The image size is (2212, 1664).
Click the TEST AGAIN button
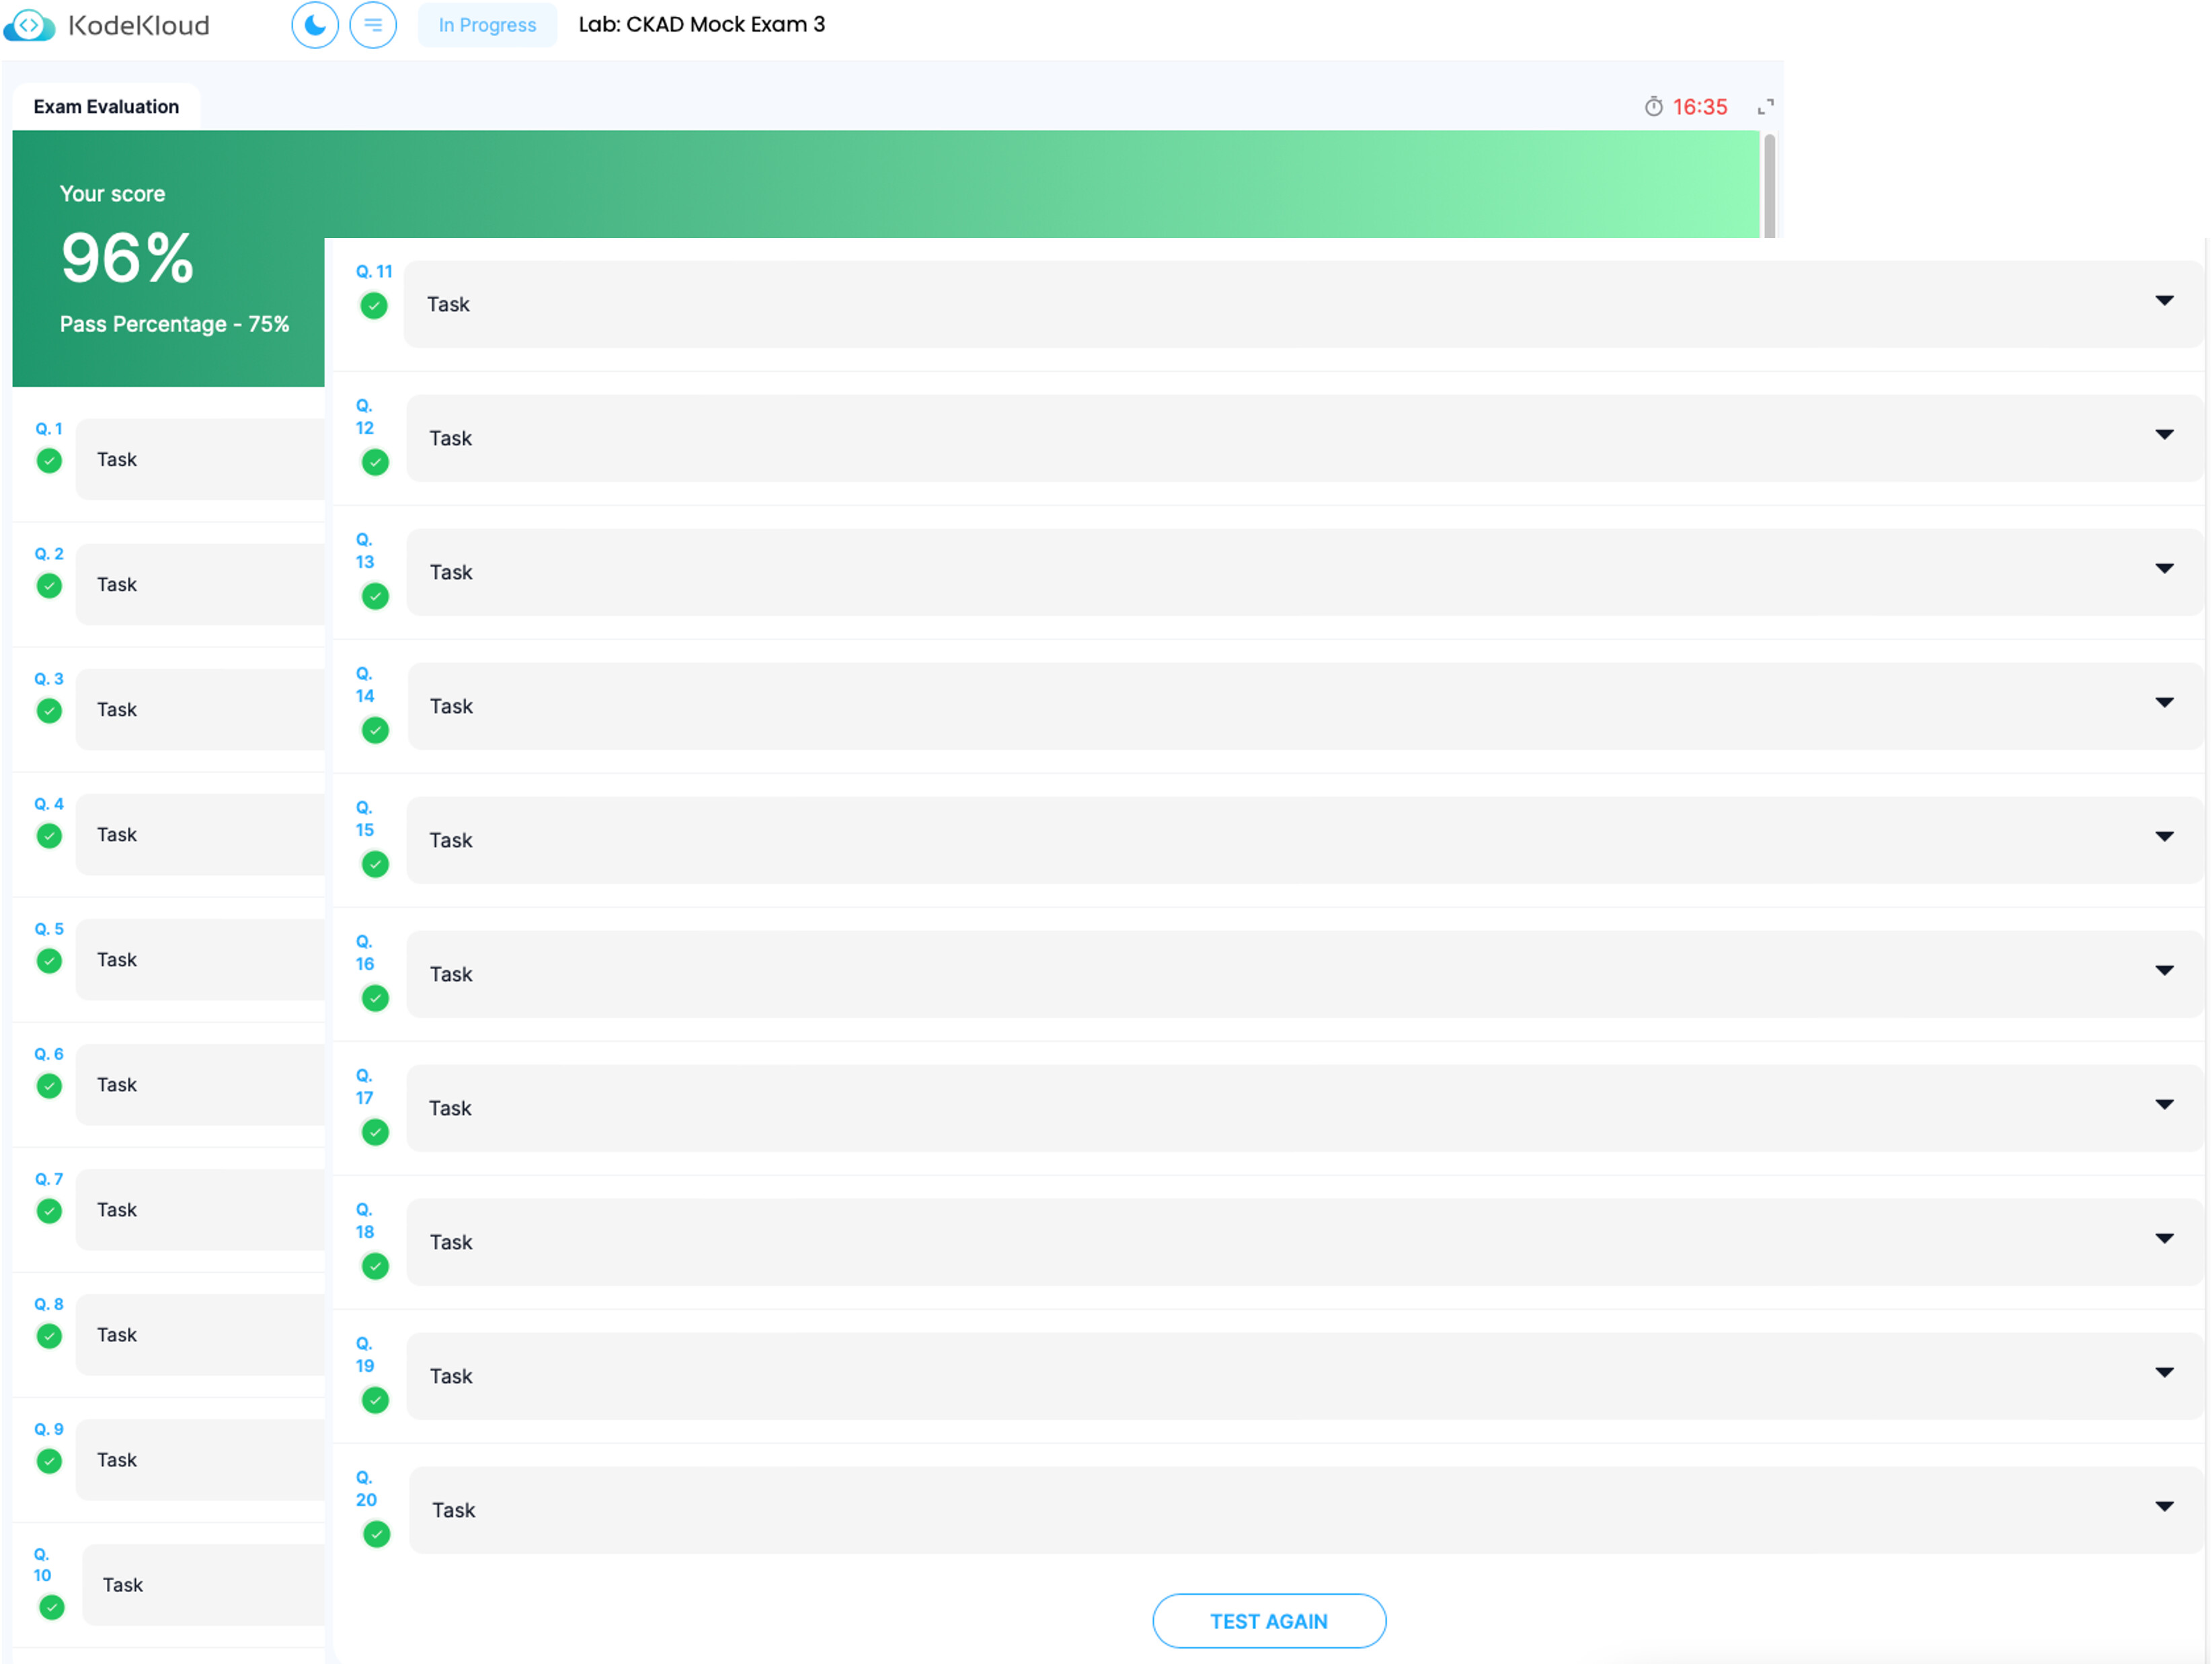[1268, 1621]
